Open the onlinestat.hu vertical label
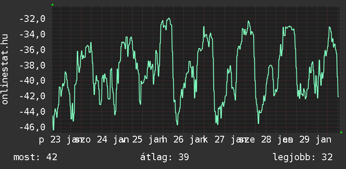The height and width of the screenshot is (169, 346). (x=5, y=69)
